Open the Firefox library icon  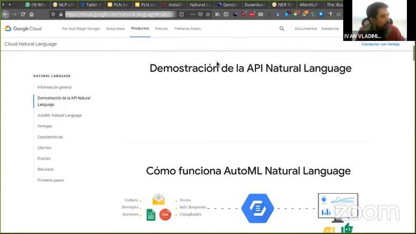(218, 14)
